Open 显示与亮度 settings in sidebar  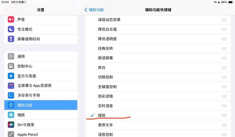coord(41,76)
